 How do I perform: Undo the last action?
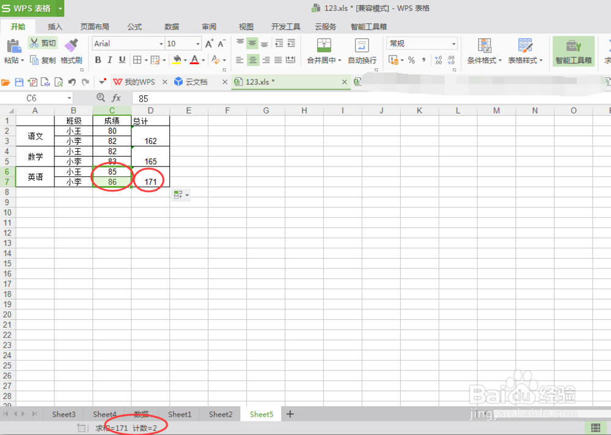pos(72,82)
